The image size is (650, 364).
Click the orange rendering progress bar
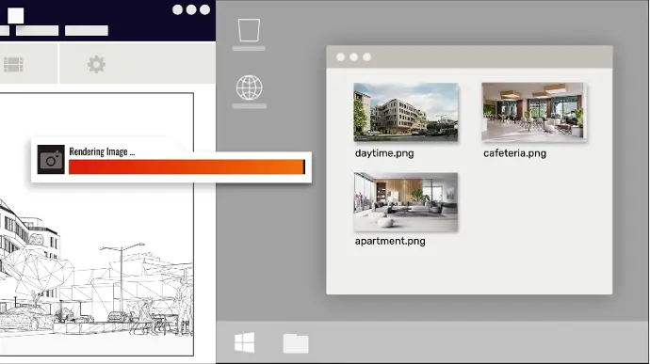click(187, 166)
